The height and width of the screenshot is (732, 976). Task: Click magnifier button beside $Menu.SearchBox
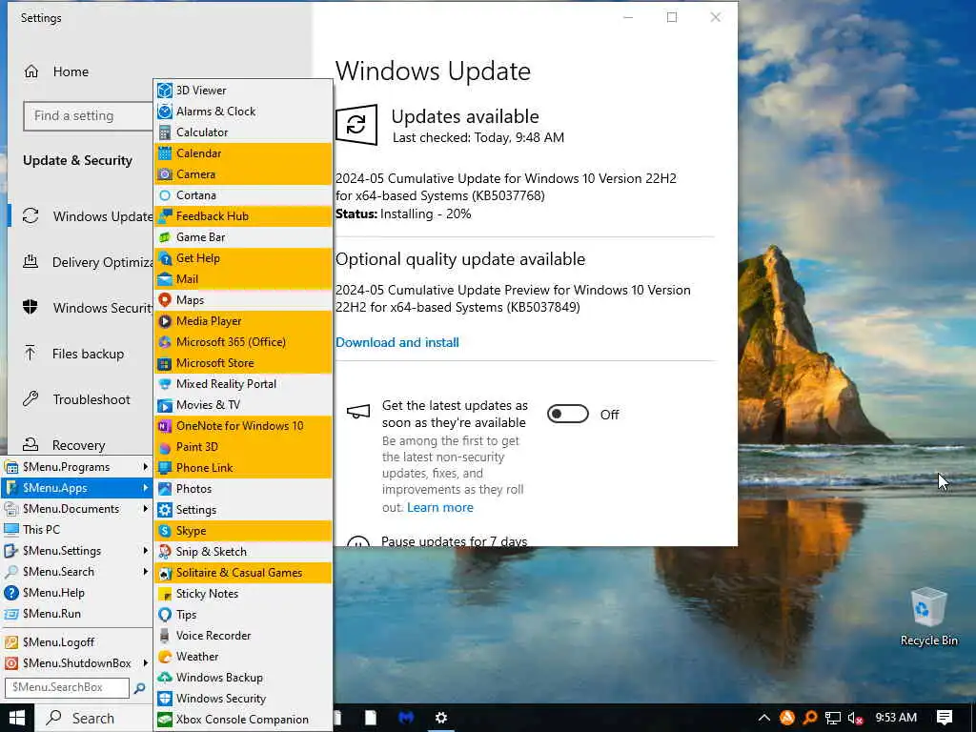click(139, 688)
